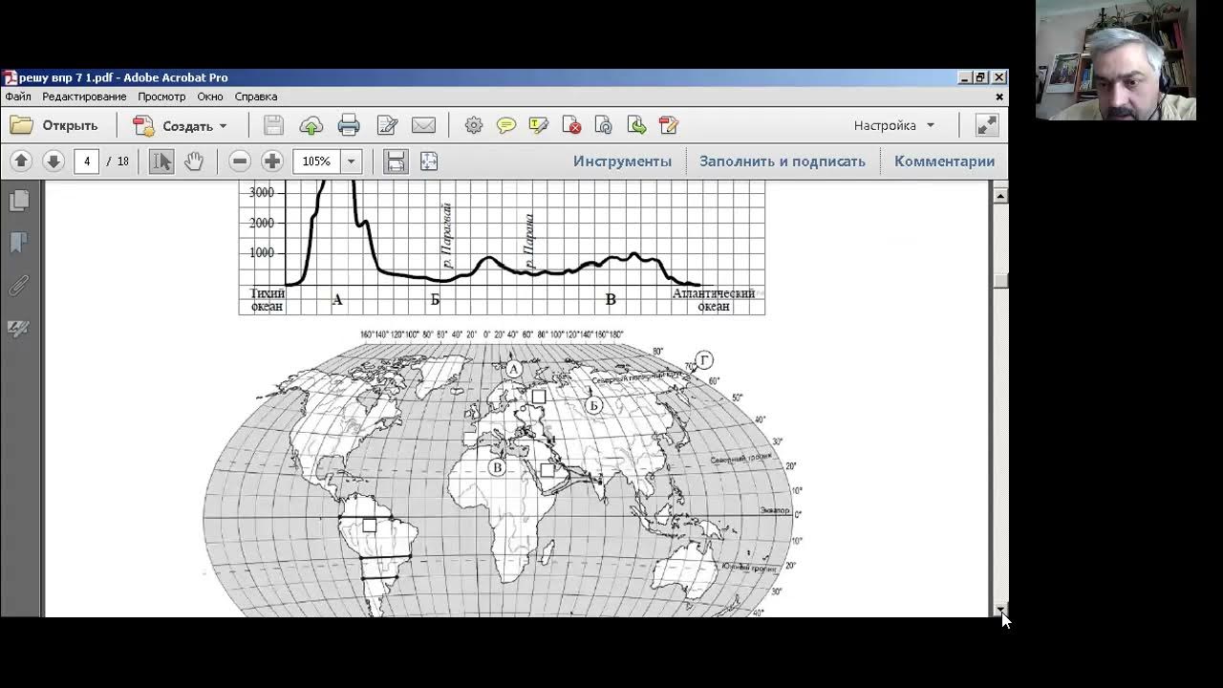The image size is (1223, 688).
Task: Click the empty square on South America
Action: tap(370, 525)
